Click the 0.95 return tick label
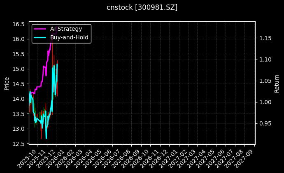This screenshot has height=173, width=284. [x=265, y=123]
